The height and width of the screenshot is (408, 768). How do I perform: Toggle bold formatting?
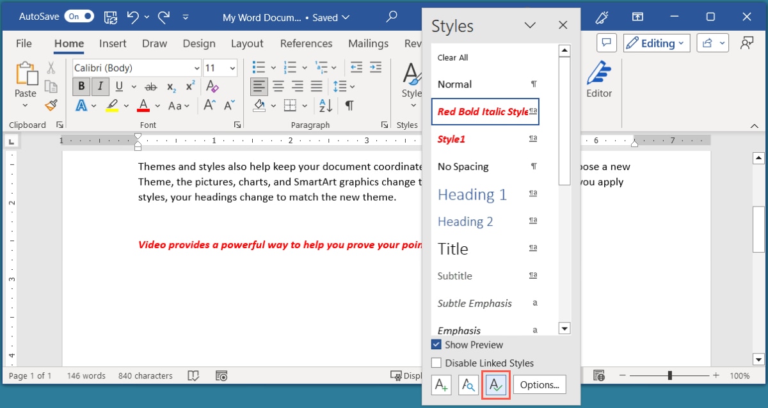pyautogui.click(x=81, y=86)
